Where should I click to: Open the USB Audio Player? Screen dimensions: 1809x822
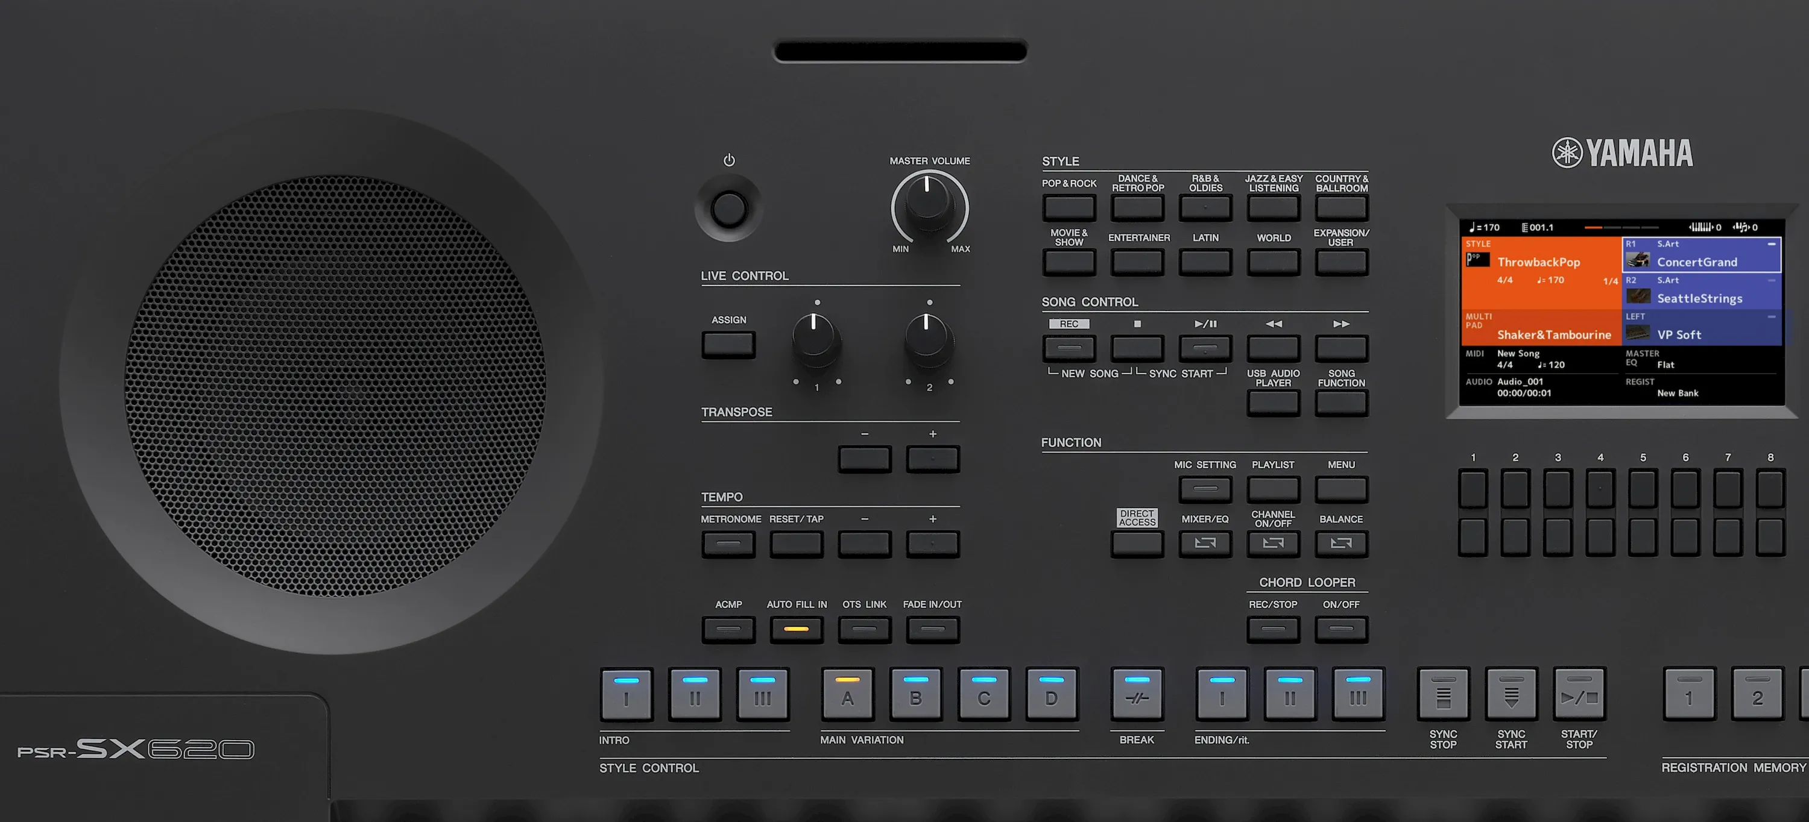pyautogui.click(x=1273, y=403)
